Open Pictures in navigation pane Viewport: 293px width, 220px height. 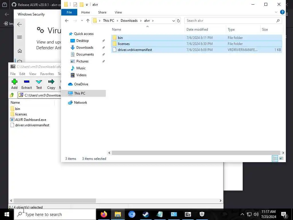(82, 61)
